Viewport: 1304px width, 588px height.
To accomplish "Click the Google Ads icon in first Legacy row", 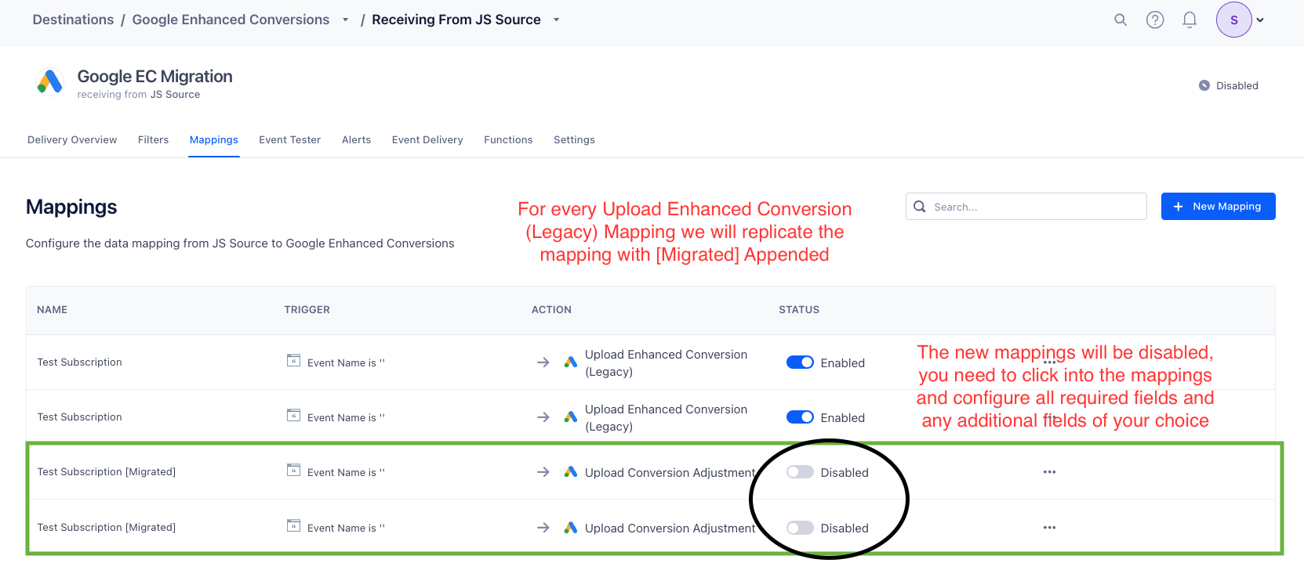I will pyautogui.click(x=571, y=363).
